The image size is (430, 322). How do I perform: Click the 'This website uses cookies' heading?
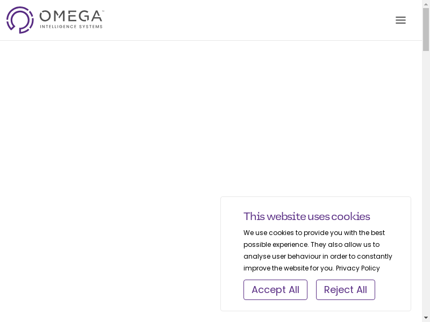306,216
